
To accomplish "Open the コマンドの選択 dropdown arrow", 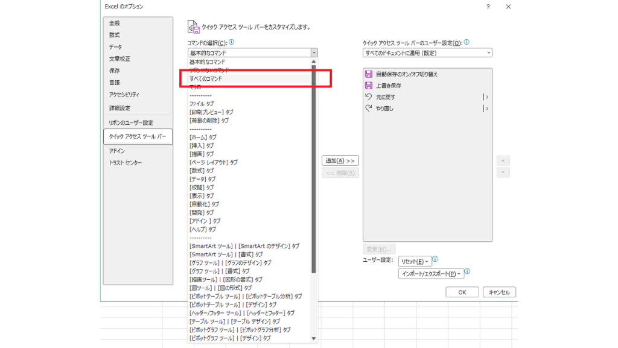I will click(314, 53).
